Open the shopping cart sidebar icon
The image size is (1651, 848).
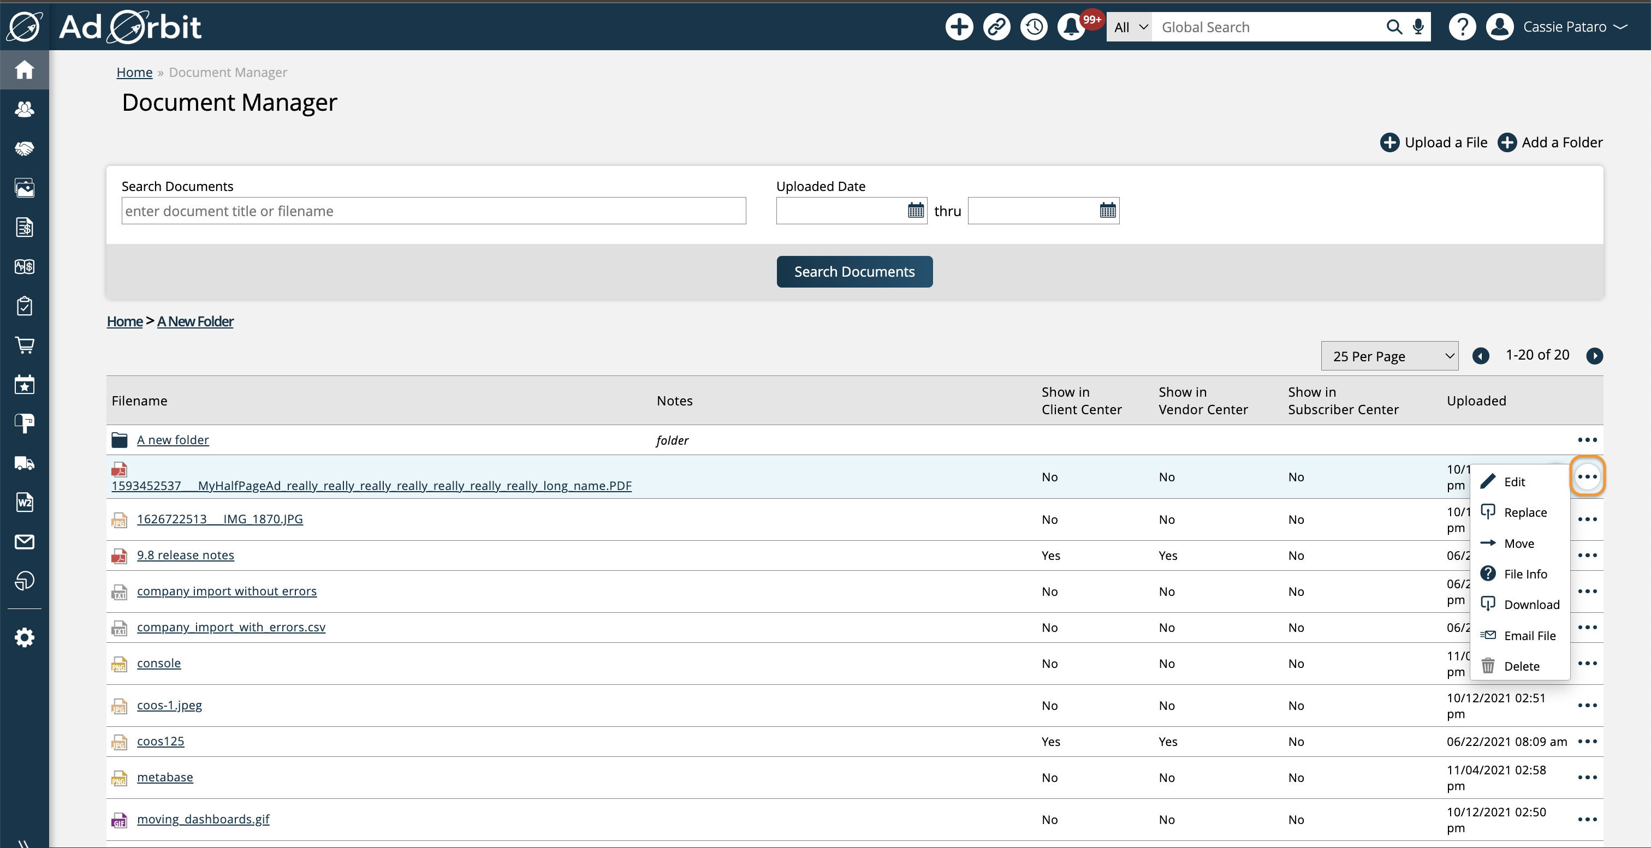point(25,345)
